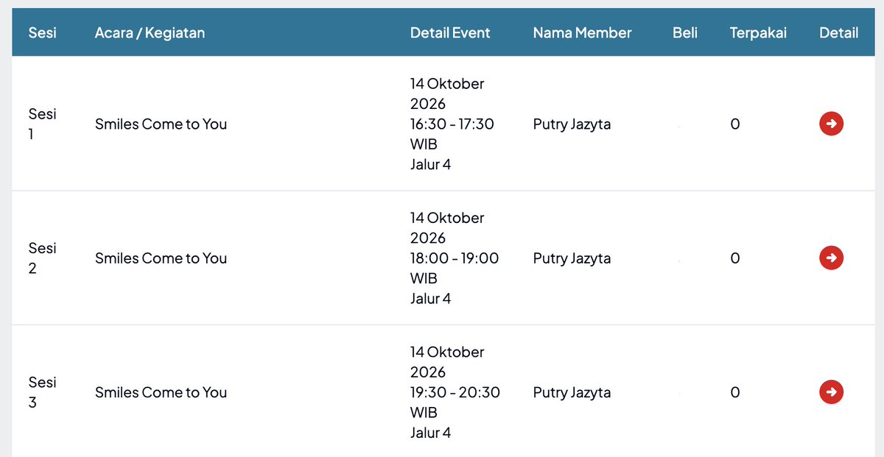
Task: Click the 19:30 - 20:30 event time
Action: click(x=455, y=392)
